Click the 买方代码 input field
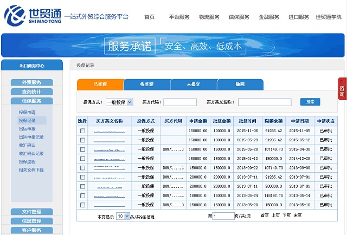 179,102
